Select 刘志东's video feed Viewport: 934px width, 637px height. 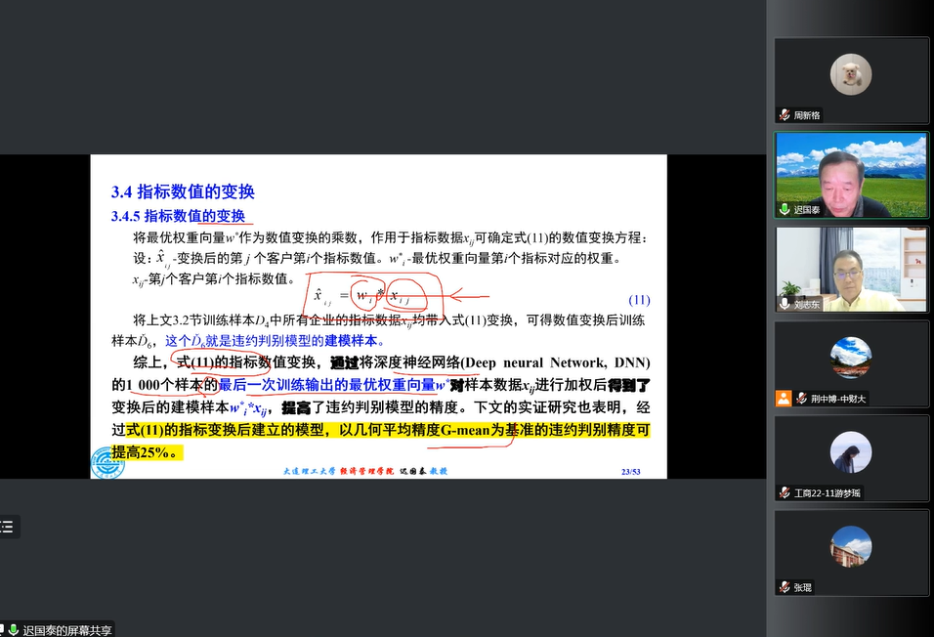(851, 269)
